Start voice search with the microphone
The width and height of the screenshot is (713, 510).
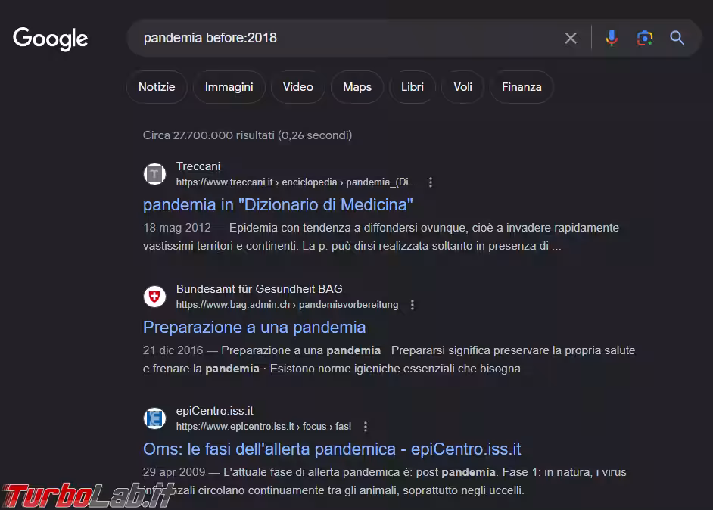tap(612, 38)
